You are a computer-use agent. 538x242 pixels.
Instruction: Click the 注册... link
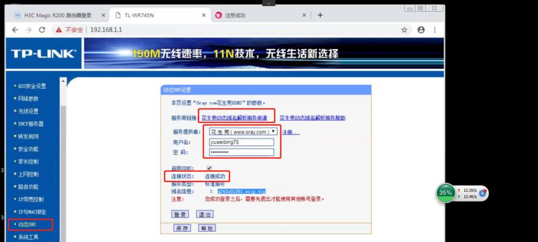pos(291,132)
